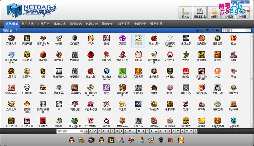Image resolution: width=254 pixels, height=146 pixels.
Task: Click the World of Tanks dock icon
Action: point(161,140)
